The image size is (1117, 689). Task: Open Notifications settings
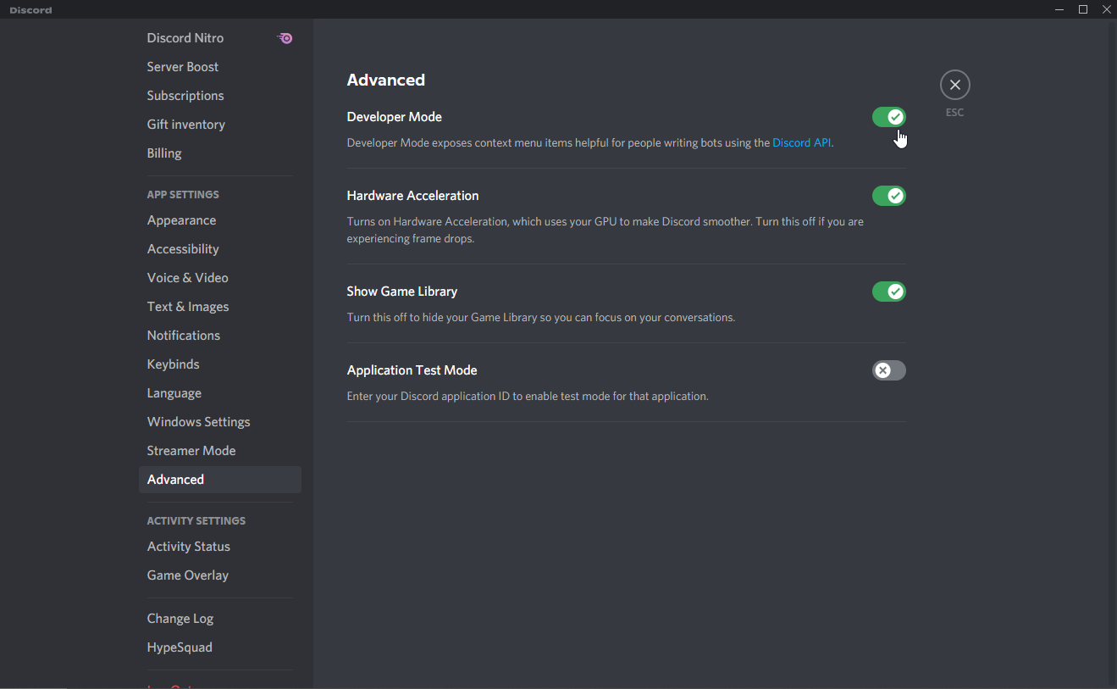click(x=183, y=336)
